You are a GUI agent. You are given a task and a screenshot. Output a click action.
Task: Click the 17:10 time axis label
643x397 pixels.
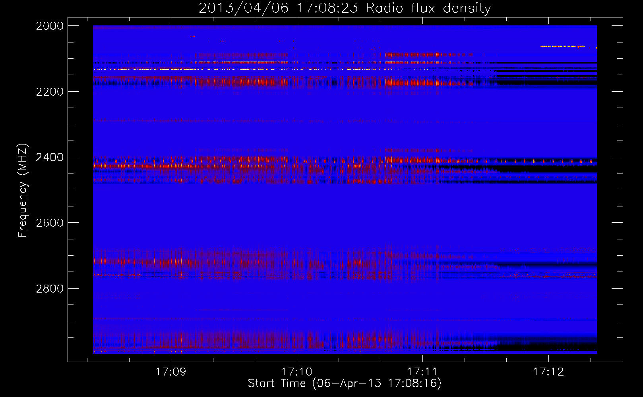pyautogui.click(x=297, y=372)
